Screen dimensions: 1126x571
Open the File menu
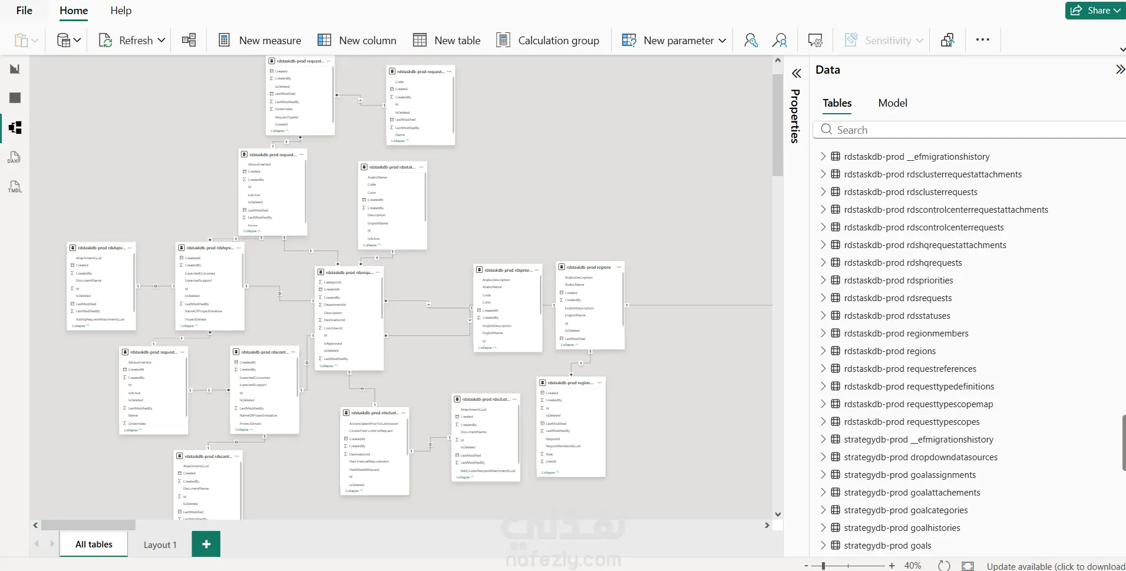click(x=24, y=11)
